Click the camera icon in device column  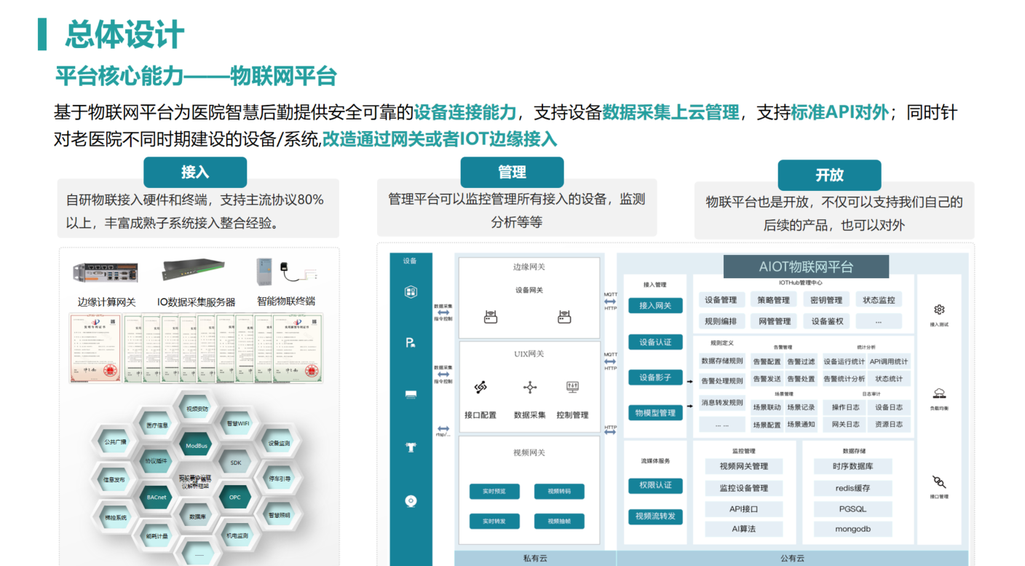coord(411,500)
